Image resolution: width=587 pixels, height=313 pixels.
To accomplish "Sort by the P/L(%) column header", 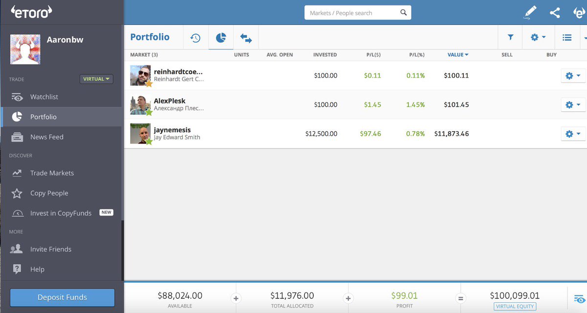I will (417, 55).
